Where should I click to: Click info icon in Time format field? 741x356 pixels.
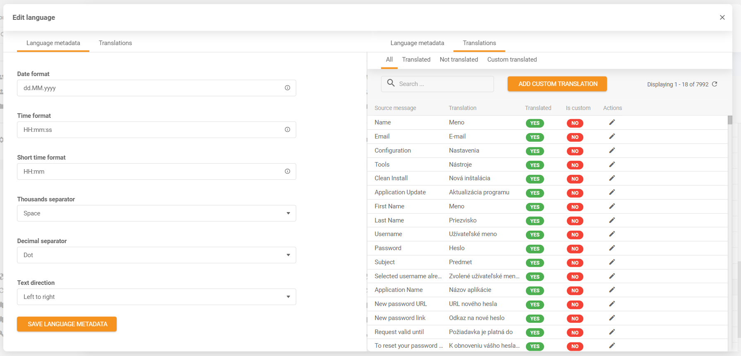[x=287, y=129]
